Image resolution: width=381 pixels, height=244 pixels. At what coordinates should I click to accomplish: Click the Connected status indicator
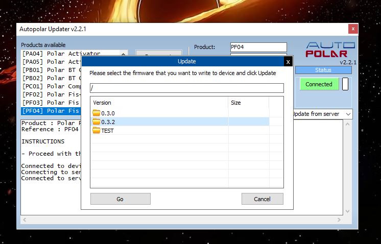[319, 84]
